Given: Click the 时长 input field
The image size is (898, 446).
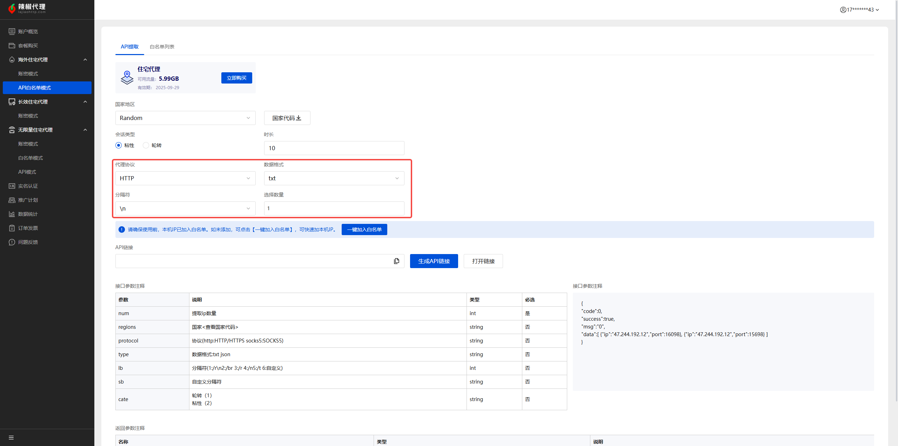Looking at the screenshot, I should pos(334,148).
